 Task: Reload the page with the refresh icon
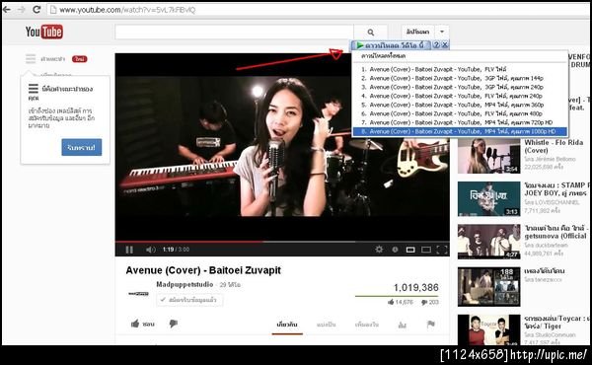[x=37, y=10]
